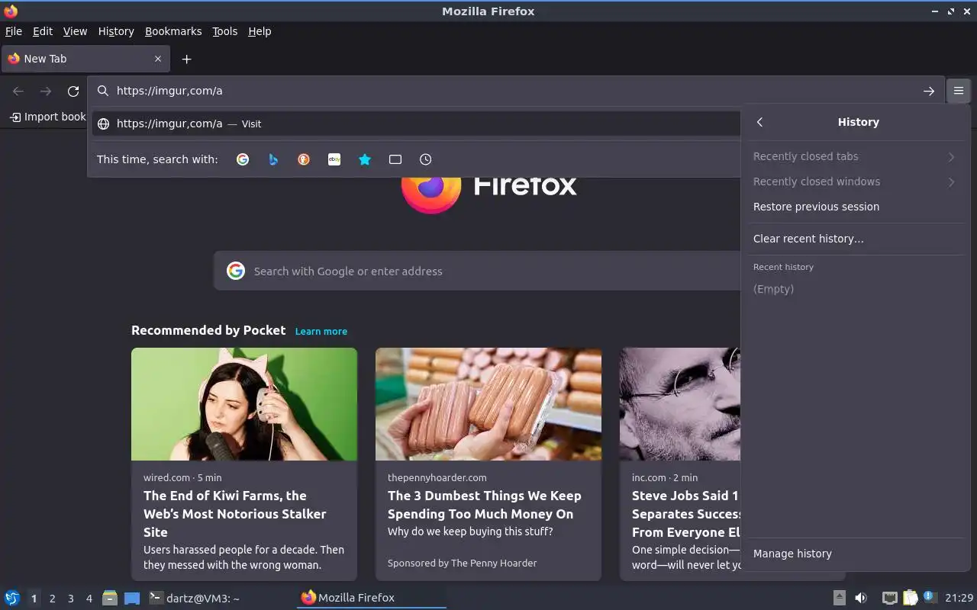Open the Kiwi Farms article thumbnail
Viewport: 977px width, 610px height.
click(x=244, y=404)
